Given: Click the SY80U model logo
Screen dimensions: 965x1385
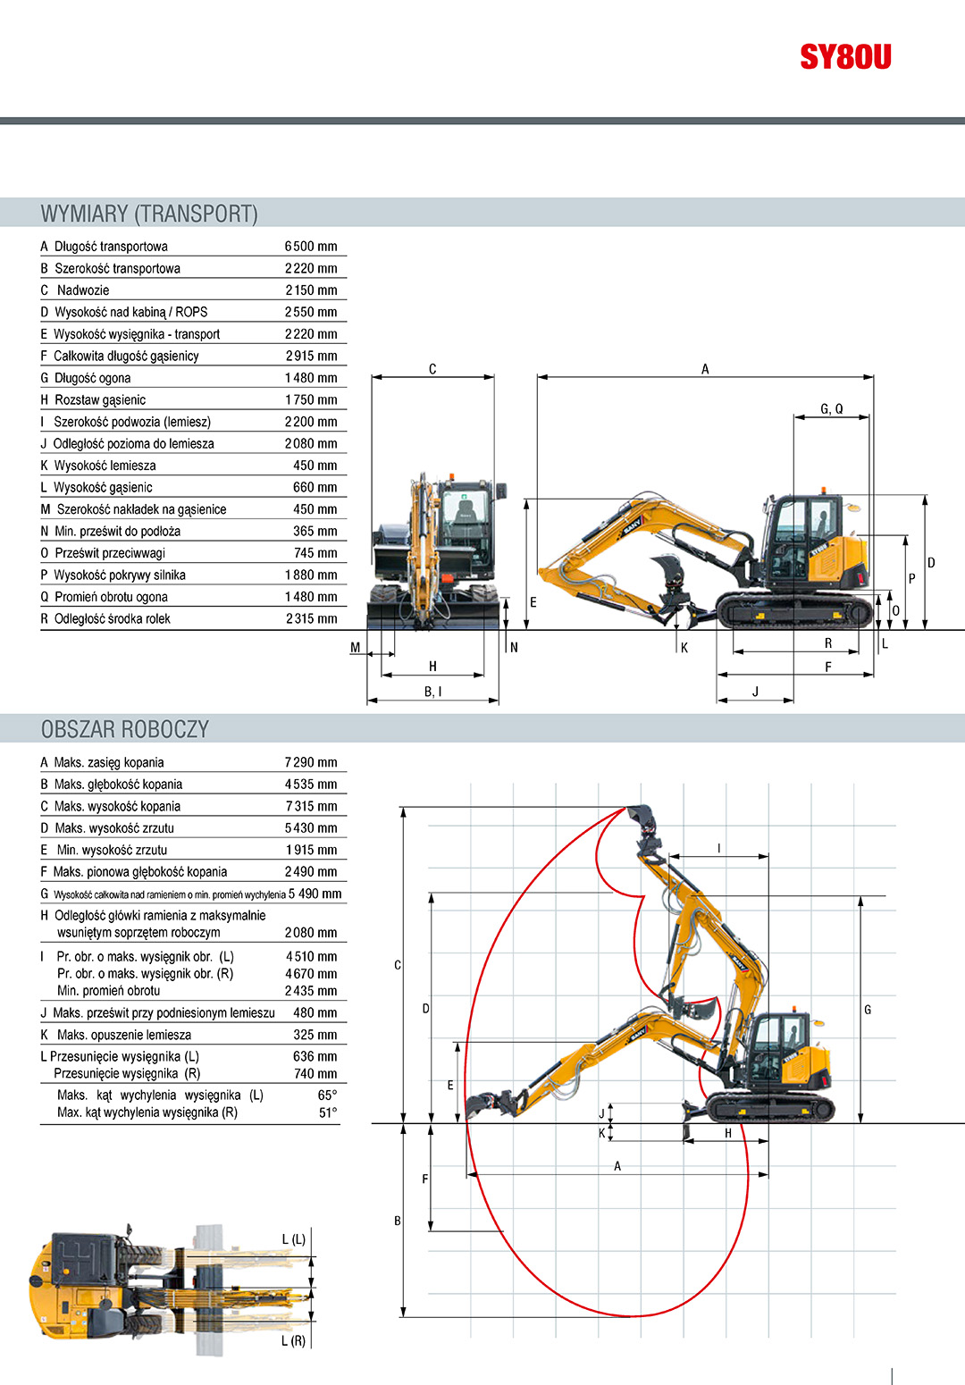Looking at the screenshot, I should pyautogui.click(x=845, y=57).
